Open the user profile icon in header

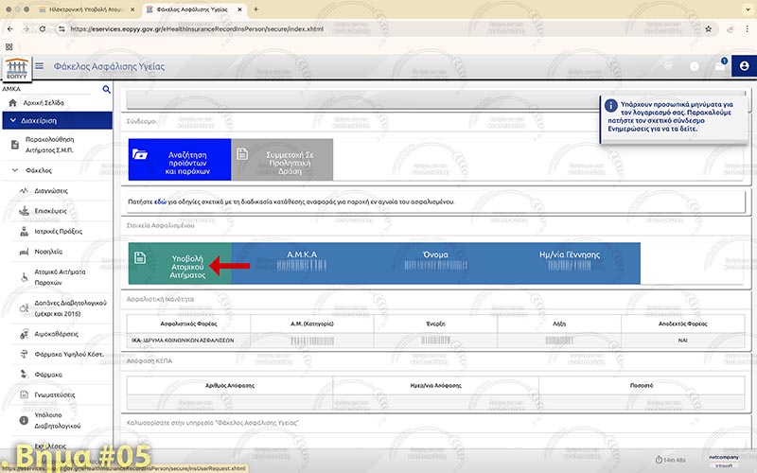(744, 66)
